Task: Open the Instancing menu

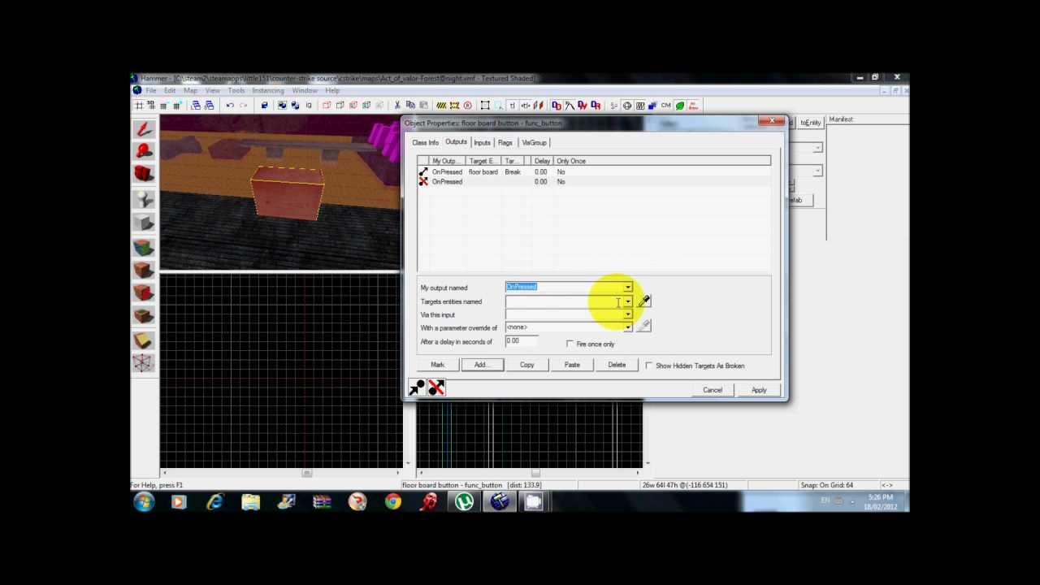Action: [x=267, y=90]
